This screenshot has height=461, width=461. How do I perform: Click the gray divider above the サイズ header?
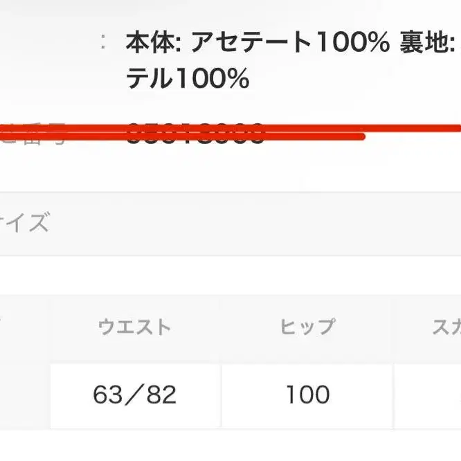pyautogui.click(x=230, y=192)
